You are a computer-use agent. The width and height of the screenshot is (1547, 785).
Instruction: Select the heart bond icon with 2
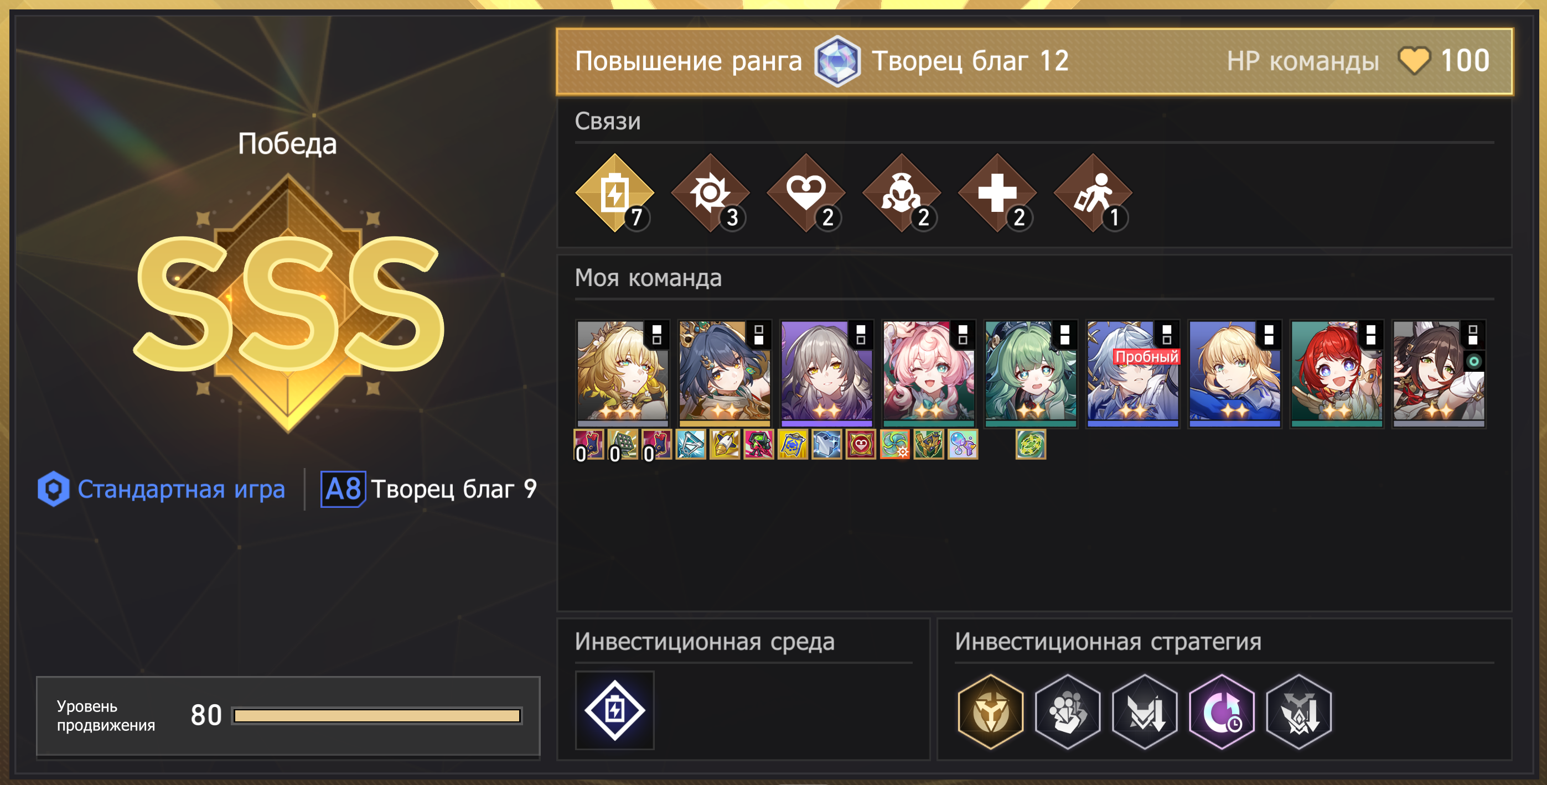(806, 193)
